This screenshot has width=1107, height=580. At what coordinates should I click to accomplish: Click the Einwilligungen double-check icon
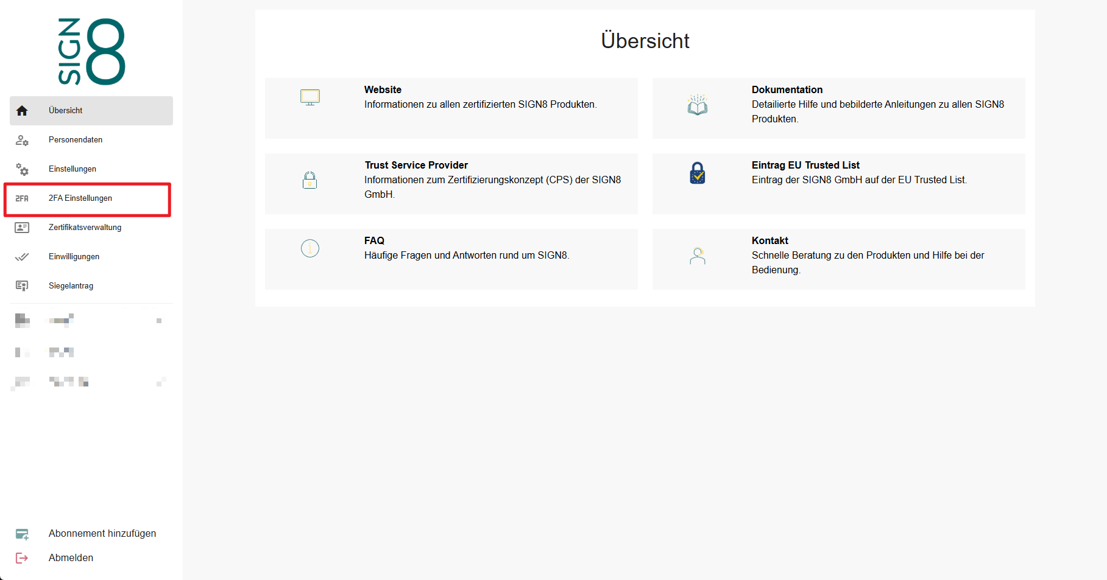(22, 257)
